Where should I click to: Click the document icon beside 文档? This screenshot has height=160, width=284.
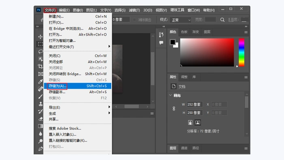click(174, 86)
